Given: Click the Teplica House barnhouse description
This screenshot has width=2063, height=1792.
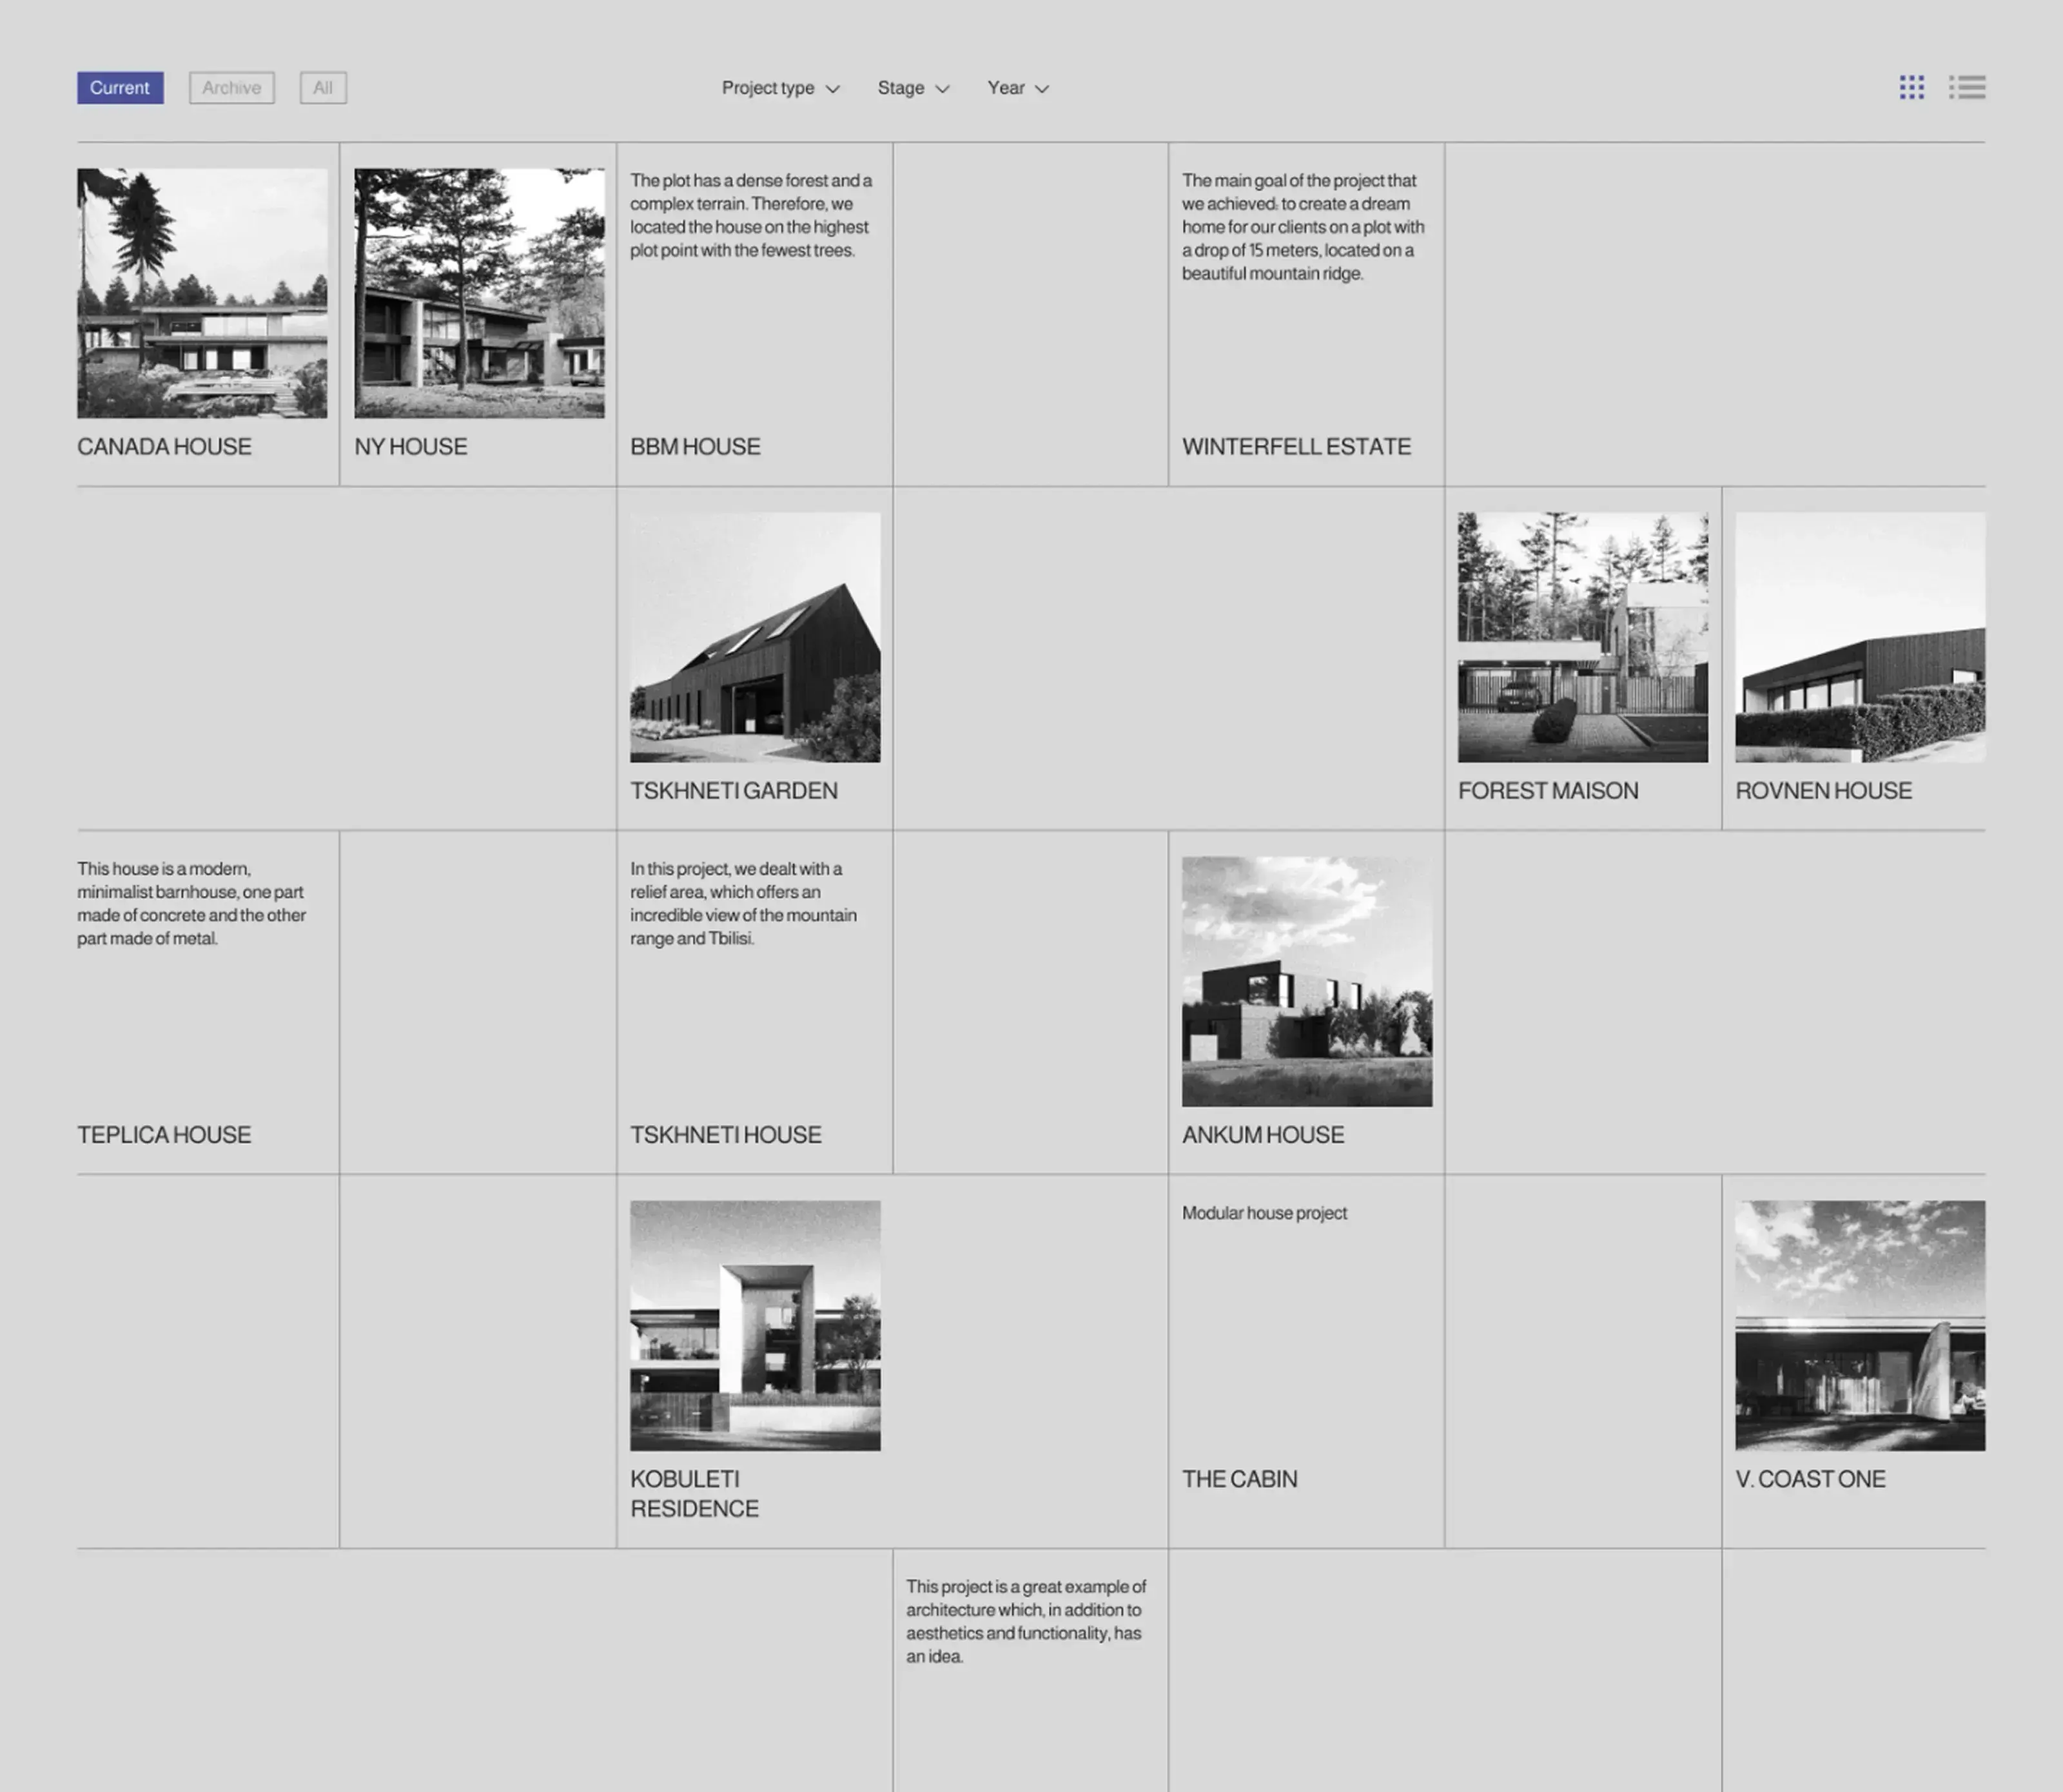Looking at the screenshot, I should (x=192, y=903).
